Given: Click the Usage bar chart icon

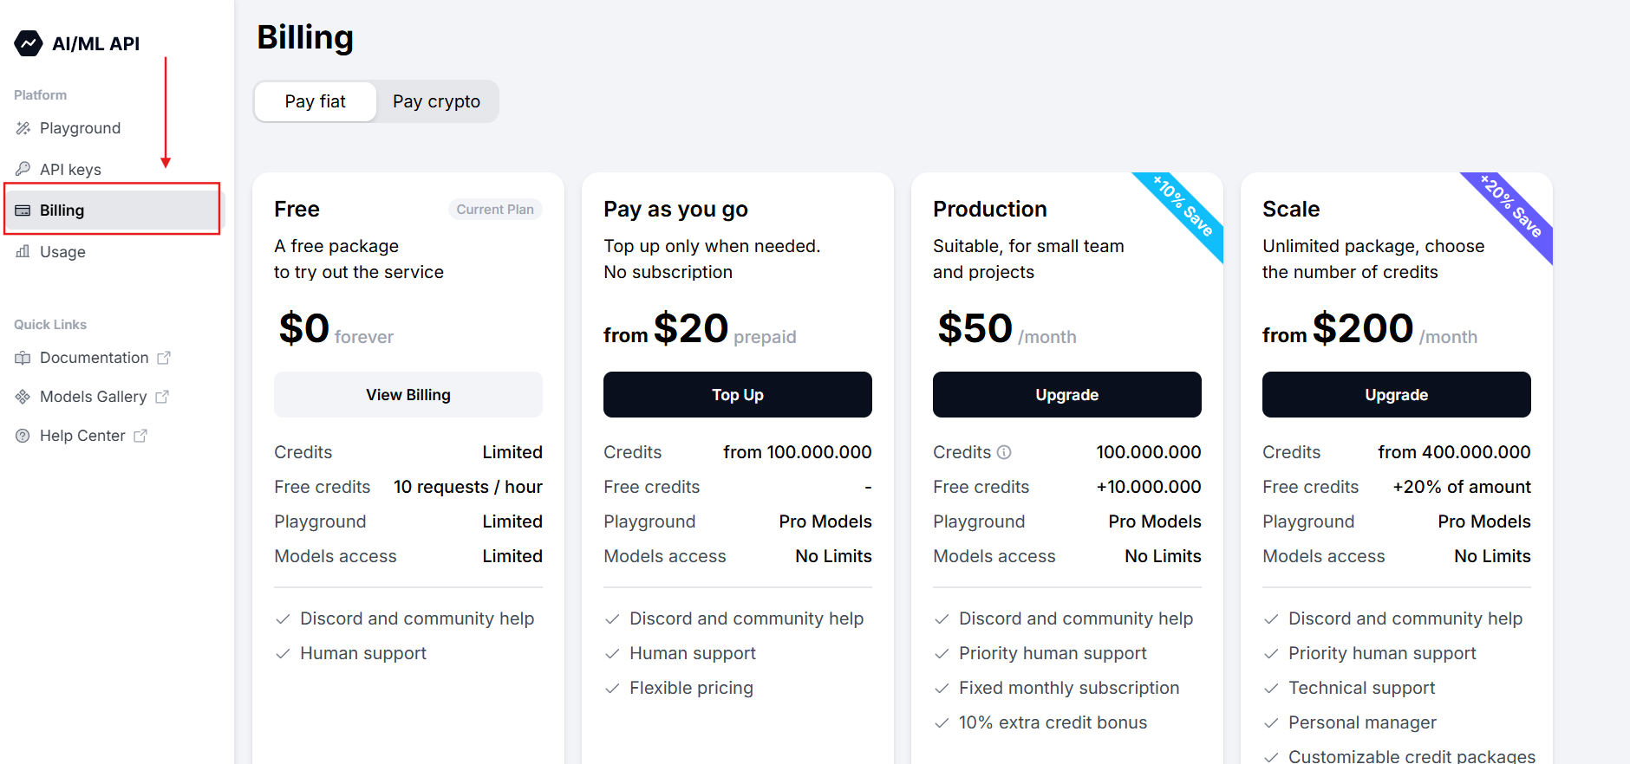Looking at the screenshot, I should (x=23, y=252).
